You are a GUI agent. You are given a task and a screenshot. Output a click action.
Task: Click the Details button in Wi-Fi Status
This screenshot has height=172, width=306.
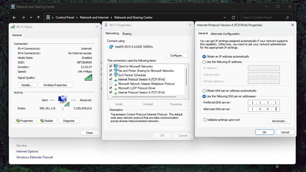[x=27, y=85]
